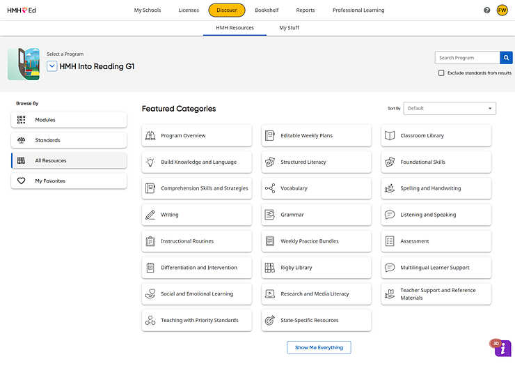Click the Search Program input field
Image resolution: width=515 pixels, height=366 pixels.
tap(468, 58)
